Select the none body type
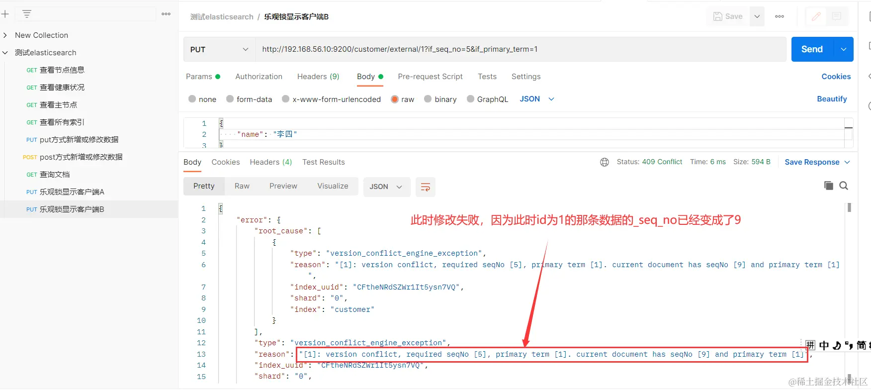The image size is (871, 390). [202, 99]
